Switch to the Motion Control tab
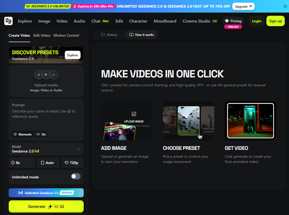The width and height of the screenshot is (289, 215). [x=66, y=35]
